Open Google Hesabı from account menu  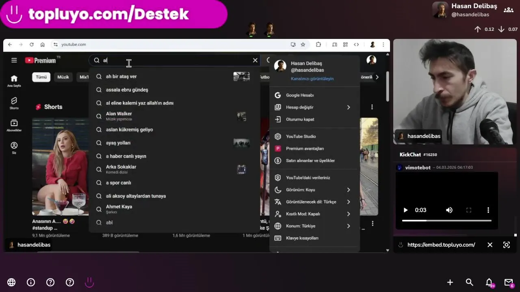[x=314, y=95]
